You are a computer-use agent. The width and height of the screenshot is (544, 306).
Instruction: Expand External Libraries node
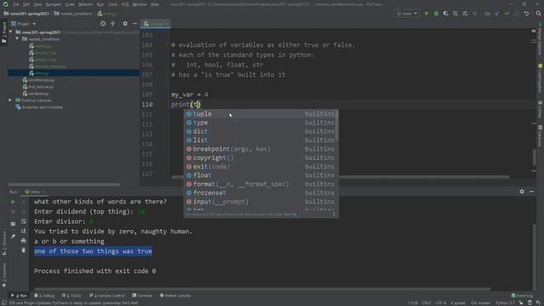[x=10, y=100]
